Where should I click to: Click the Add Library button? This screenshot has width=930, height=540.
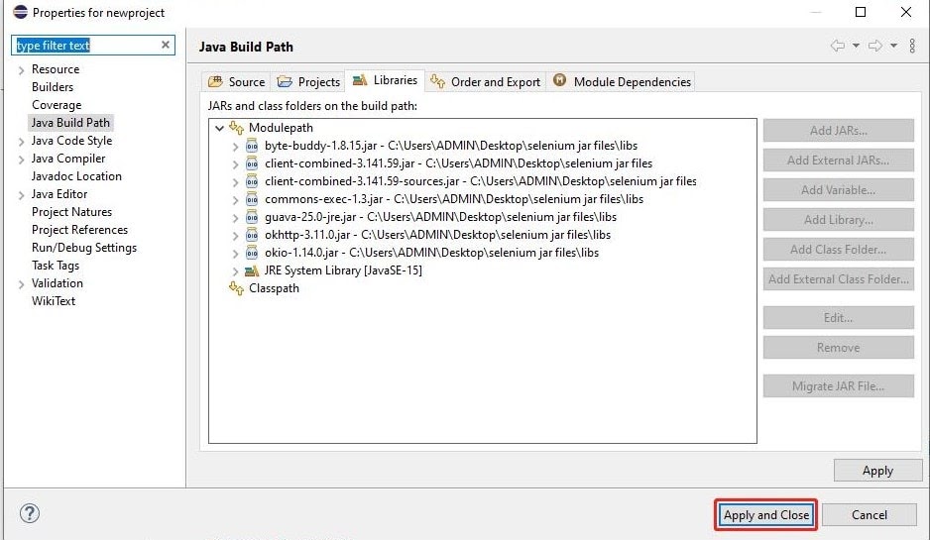coord(838,220)
